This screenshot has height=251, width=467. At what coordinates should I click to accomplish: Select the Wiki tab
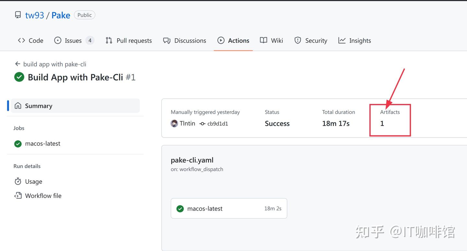pyautogui.click(x=271, y=40)
